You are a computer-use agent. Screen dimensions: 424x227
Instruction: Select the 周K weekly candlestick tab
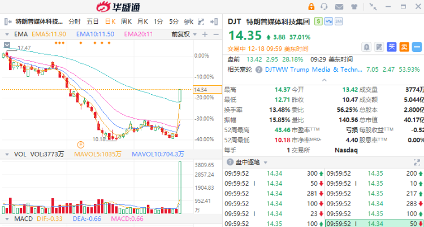[126, 21]
